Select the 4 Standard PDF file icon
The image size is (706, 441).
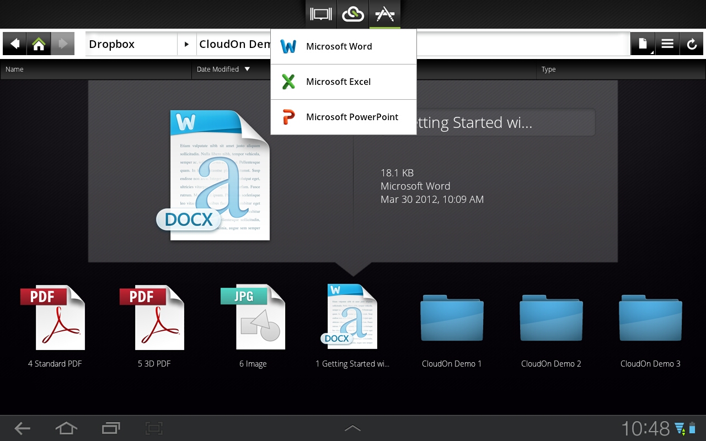click(54, 317)
